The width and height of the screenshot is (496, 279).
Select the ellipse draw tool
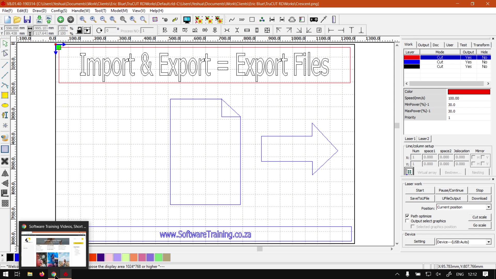pos(5,105)
